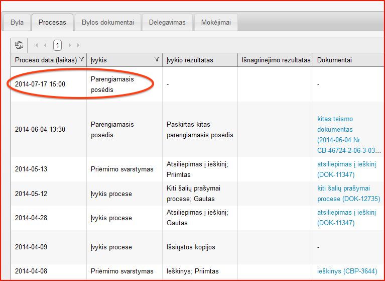385x281 pixels.
Task: Select page number 1 in pager
Action: pos(57,45)
